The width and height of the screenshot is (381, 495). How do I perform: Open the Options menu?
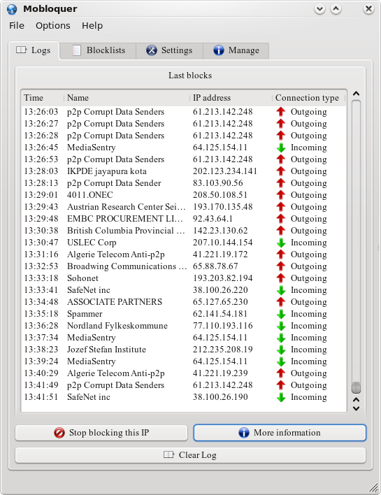click(x=52, y=25)
